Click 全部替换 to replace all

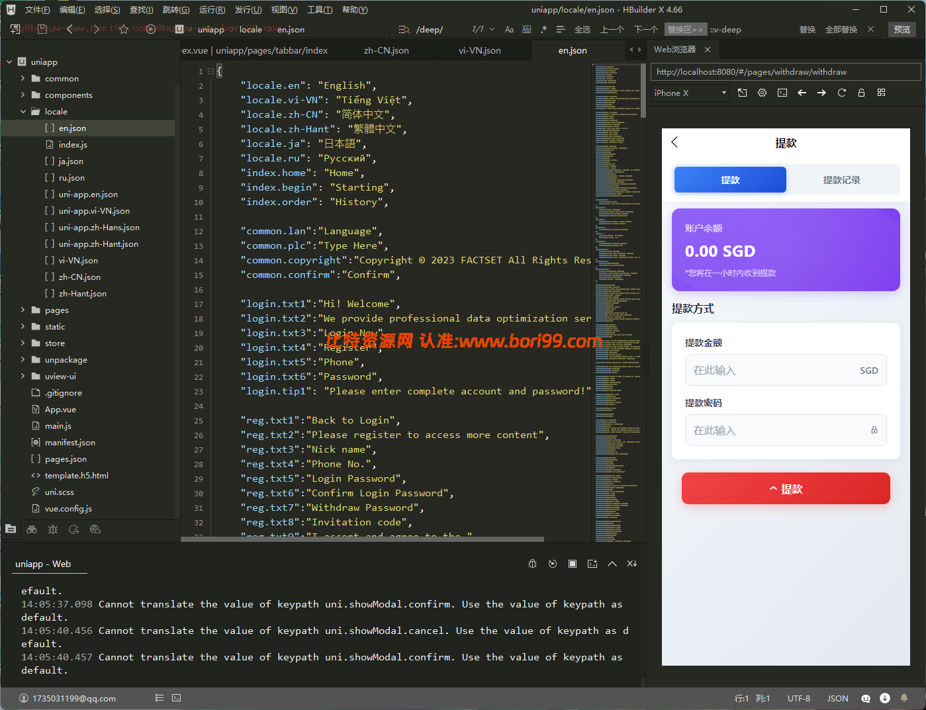pyautogui.click(x=841, y=30)
